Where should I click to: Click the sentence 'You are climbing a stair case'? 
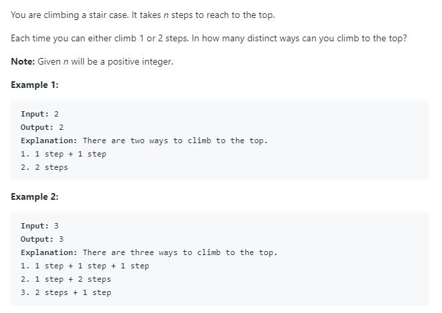pos(70,15)
